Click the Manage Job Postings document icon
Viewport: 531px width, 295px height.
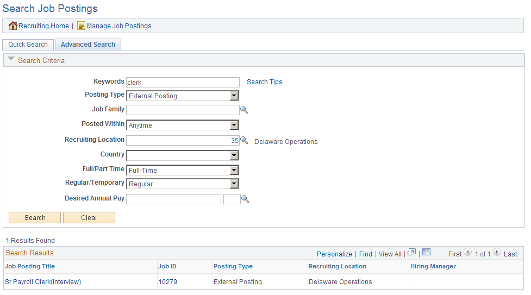point(82,26)
